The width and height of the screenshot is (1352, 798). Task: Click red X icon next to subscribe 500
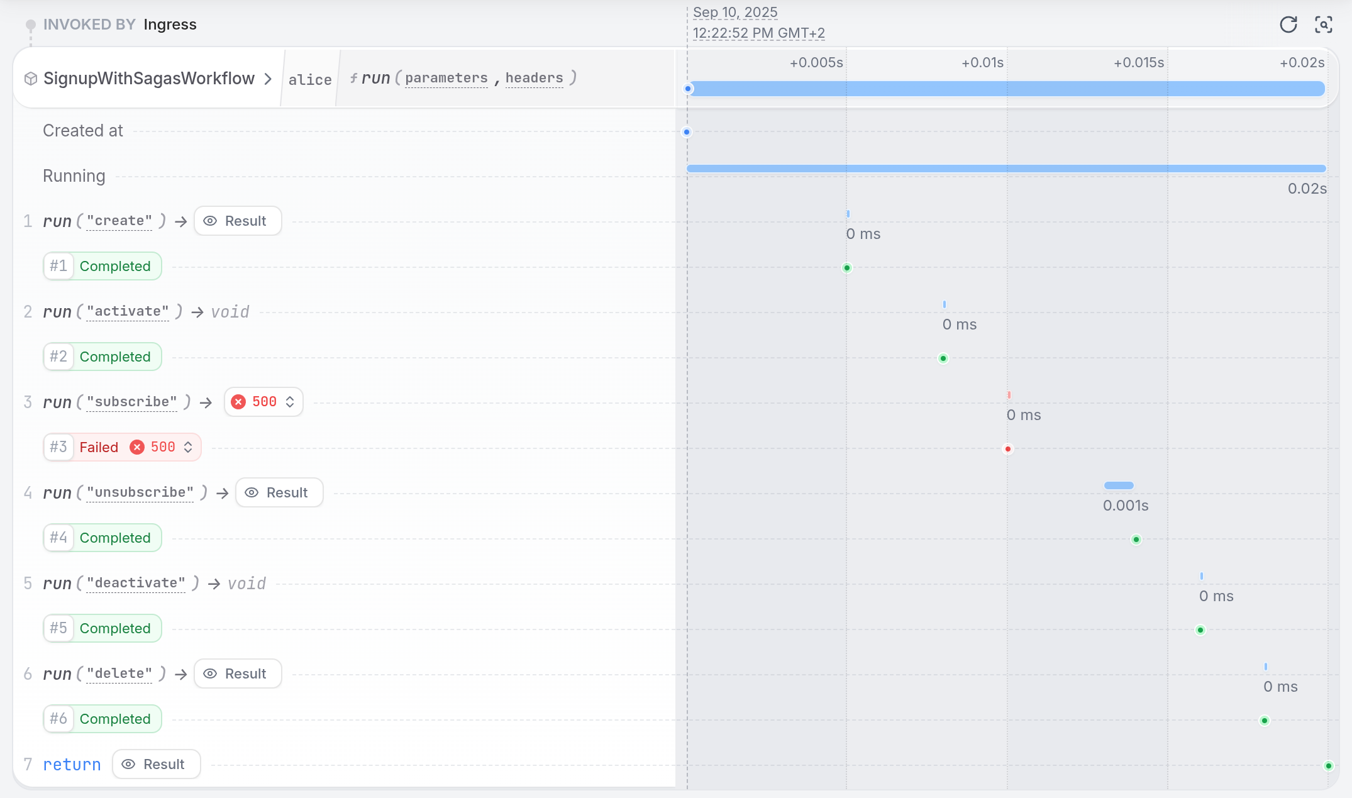(238, 402)
